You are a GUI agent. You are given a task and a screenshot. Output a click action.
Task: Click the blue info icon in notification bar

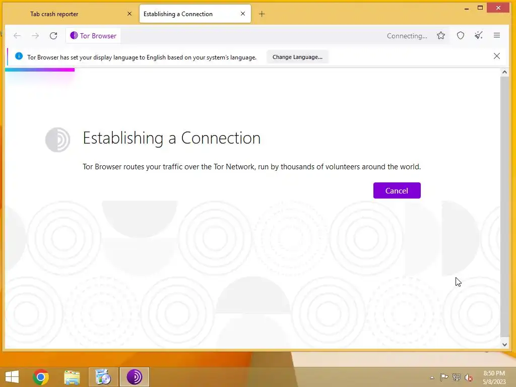click(x=19, y=56)
